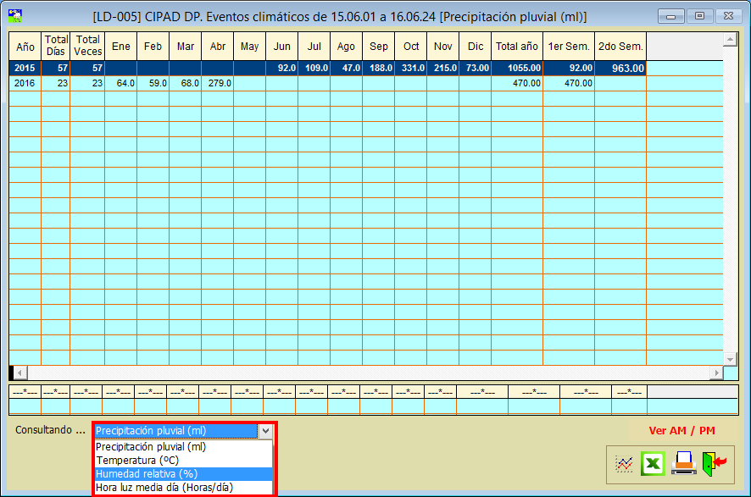Select the 2016 row year cell
751x497 pixels.
25,83
